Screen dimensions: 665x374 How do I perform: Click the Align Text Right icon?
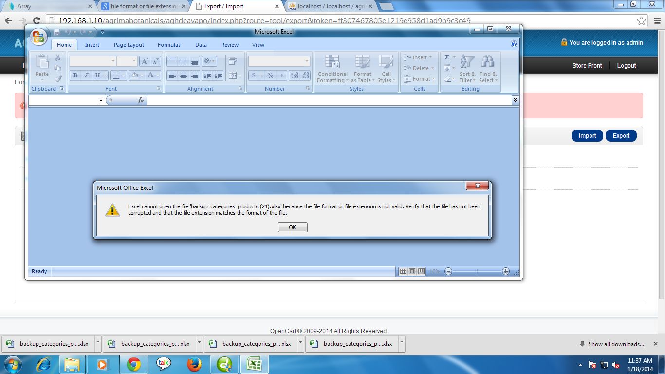[195, 75]
